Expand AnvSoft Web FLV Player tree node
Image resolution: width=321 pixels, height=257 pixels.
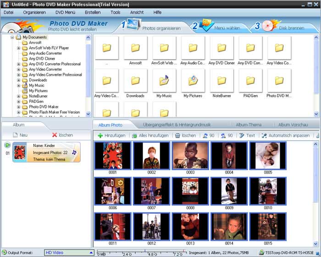coord(18,48)
